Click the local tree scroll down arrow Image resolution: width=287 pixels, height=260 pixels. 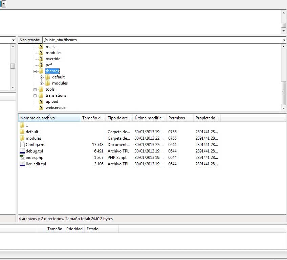click(x=13, y=87)
